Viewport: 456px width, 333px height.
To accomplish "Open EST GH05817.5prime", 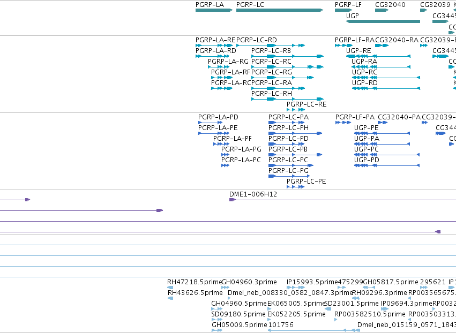I will pos(391,282).
